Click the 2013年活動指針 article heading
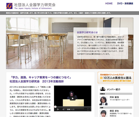Screen dimensions: 139x117 (40, 79)
